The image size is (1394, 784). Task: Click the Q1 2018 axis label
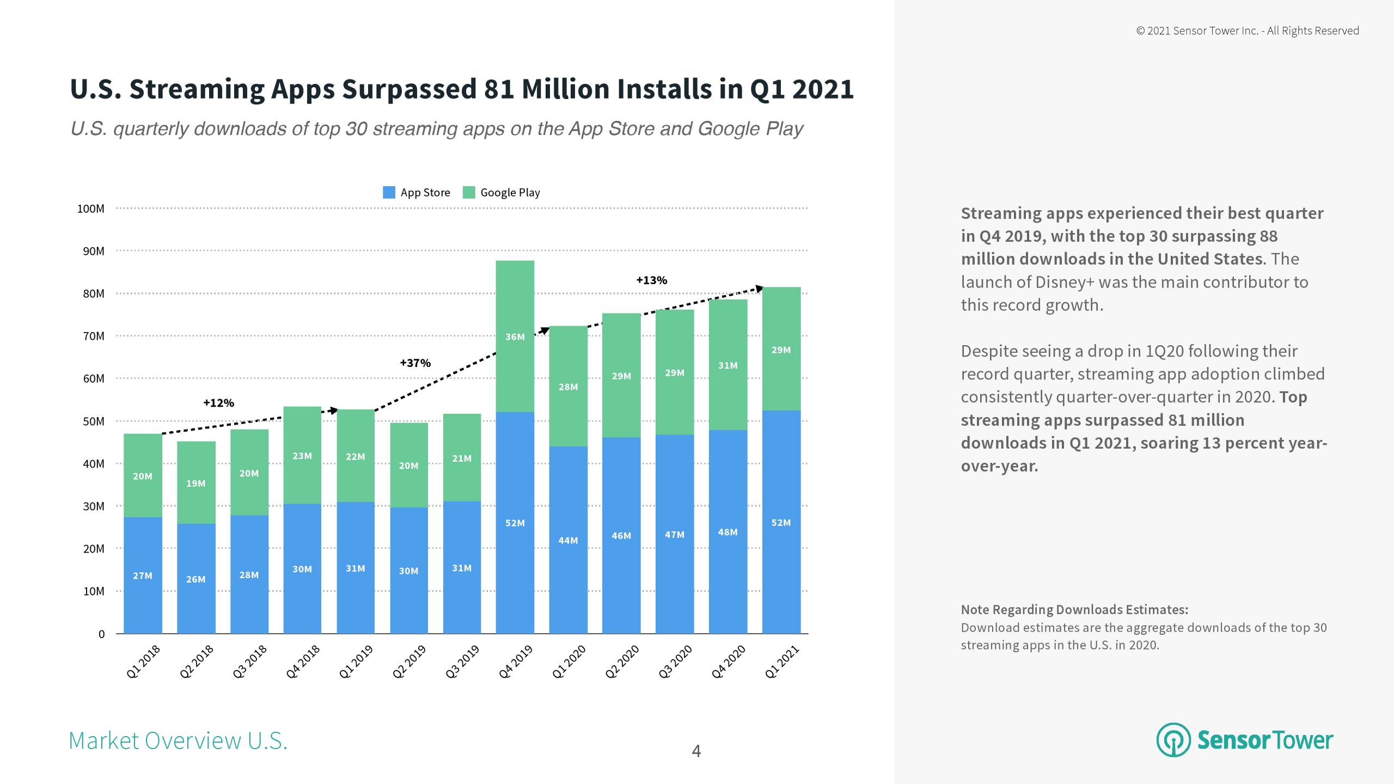pos(143,661)
